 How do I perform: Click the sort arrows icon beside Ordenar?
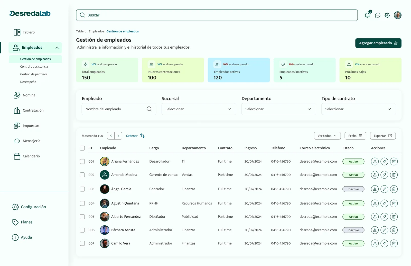point(143,136)
